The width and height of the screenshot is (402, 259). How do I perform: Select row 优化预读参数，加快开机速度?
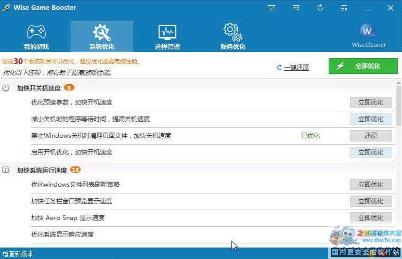tap(213, 102)
